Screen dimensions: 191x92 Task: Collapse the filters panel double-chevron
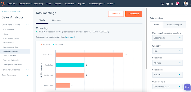[x=151, y=11]
